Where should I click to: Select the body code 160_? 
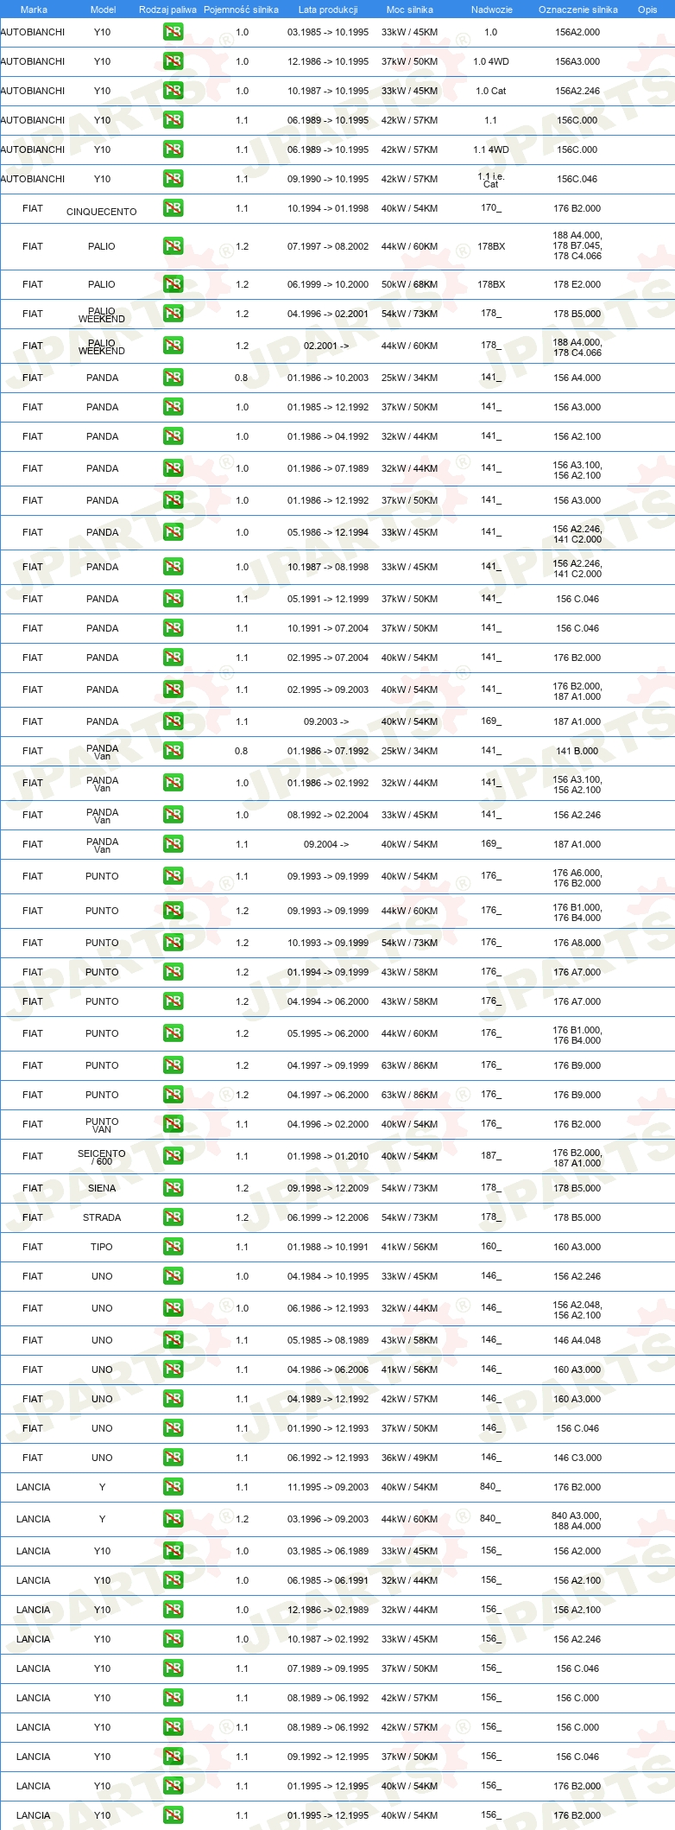click(x=491, y=1246)
